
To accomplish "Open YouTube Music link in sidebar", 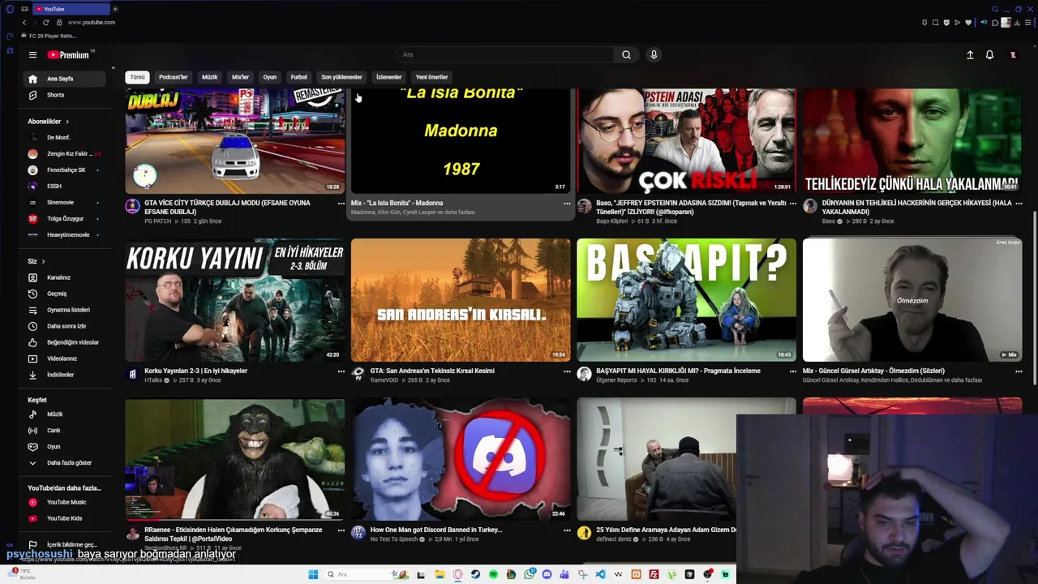I will [x=65, y=502].
